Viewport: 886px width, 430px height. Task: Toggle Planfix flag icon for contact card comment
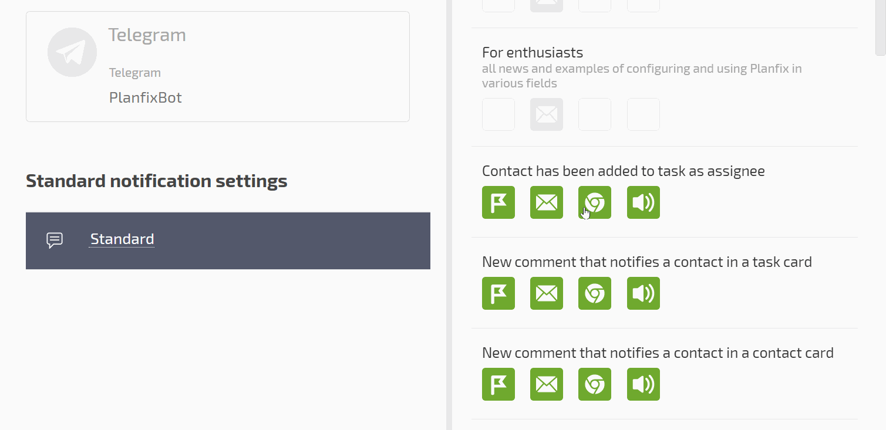click(x=498, y=384)
